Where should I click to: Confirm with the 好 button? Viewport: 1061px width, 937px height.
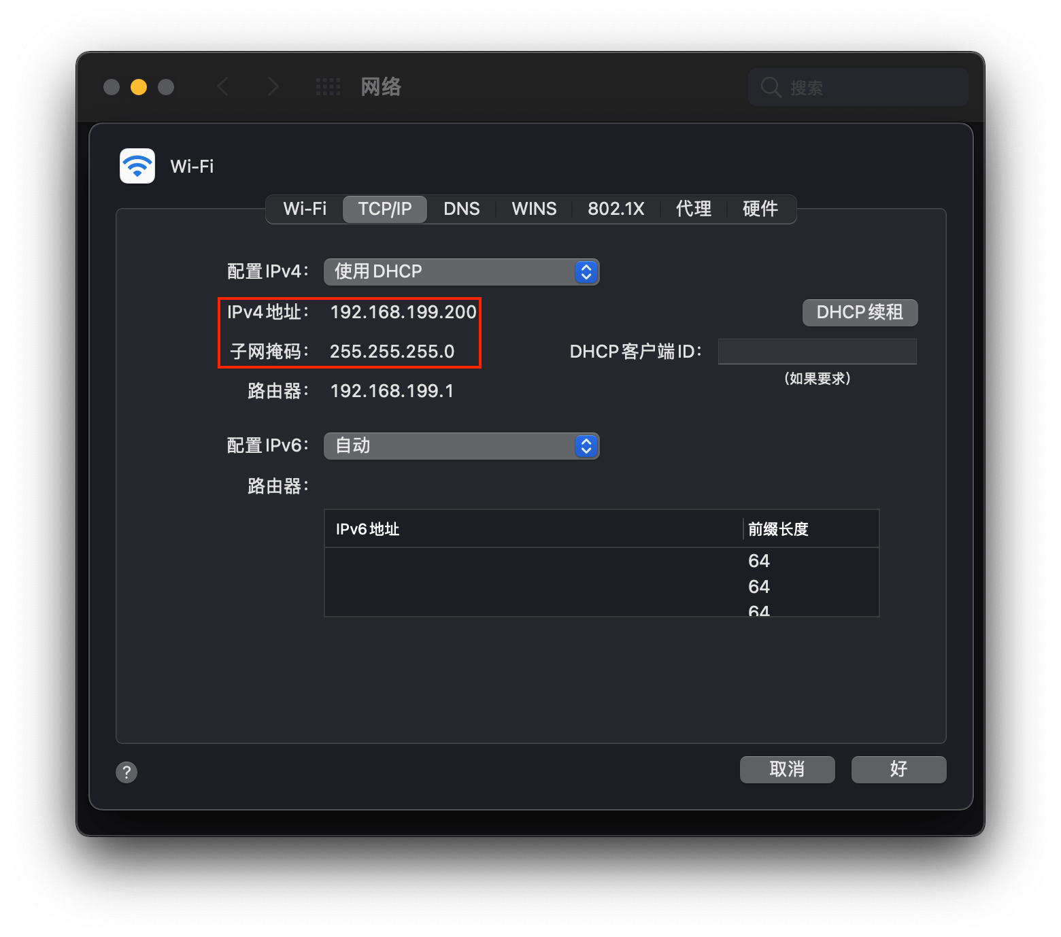coord(898,769)
